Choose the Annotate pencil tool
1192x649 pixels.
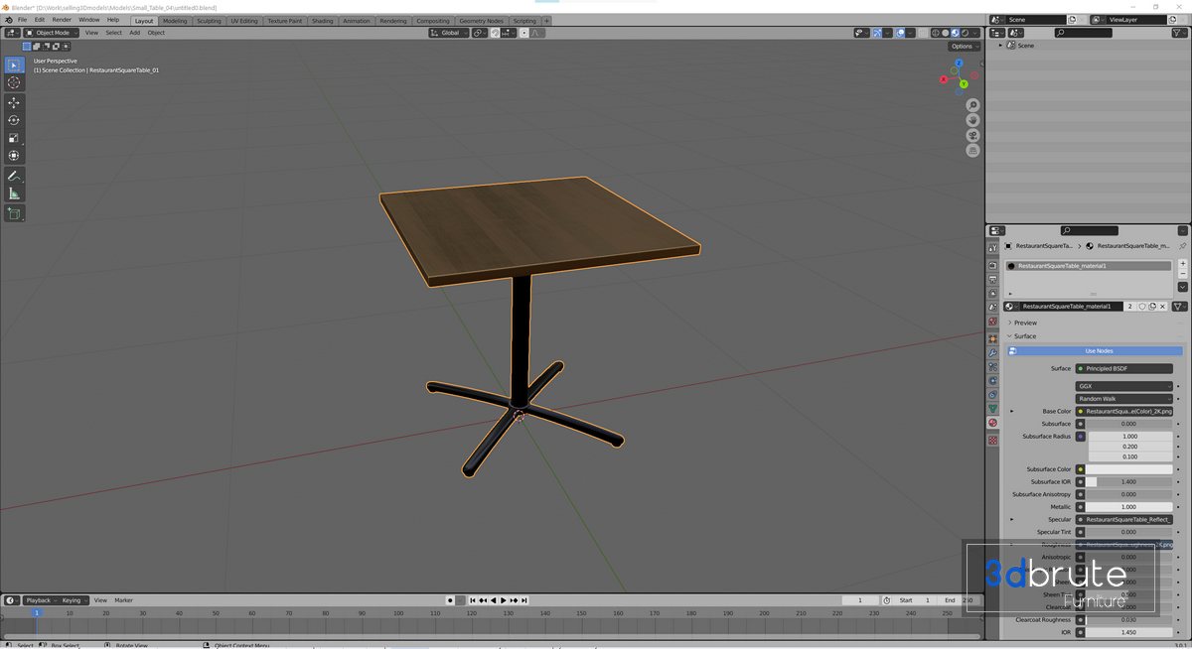click(x=14, y=176)
